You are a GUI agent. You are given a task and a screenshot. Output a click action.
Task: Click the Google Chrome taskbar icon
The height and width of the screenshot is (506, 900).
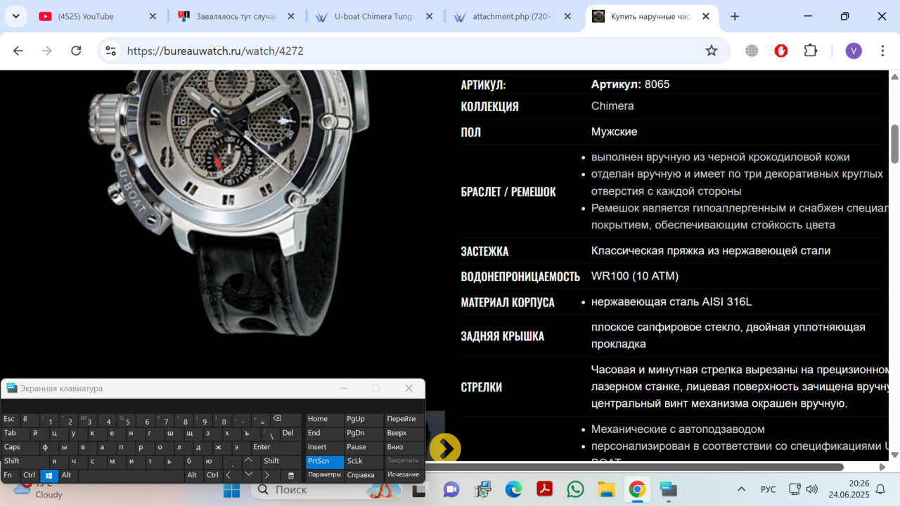pos(637,489)
